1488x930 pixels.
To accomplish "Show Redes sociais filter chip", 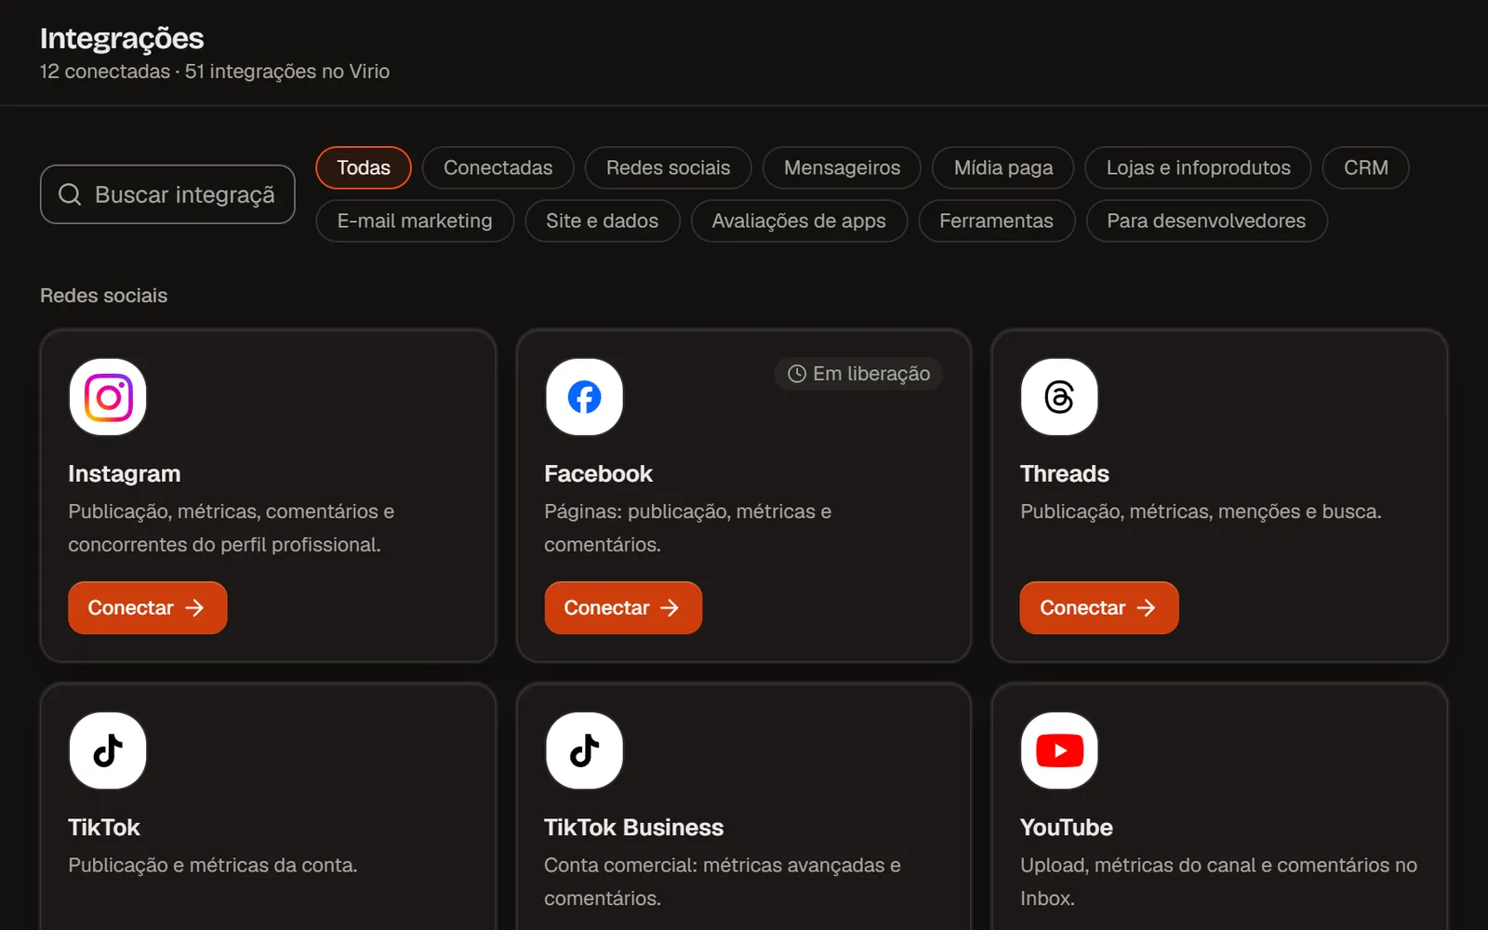I will tap(668, 167).
